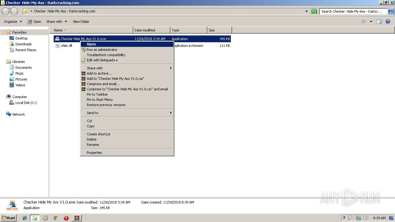Open the Organize dropdown menu

(13, 22)
